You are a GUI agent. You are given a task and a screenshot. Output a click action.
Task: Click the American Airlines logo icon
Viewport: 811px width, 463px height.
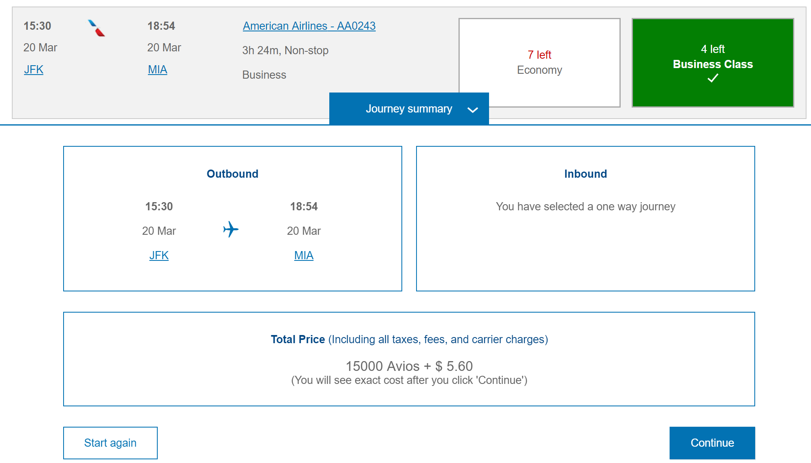coord(97,28)
